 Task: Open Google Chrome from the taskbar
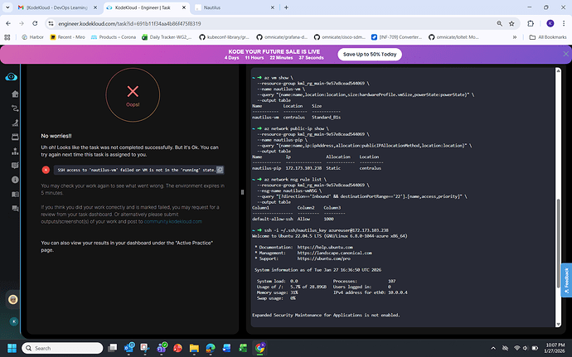[x=259, y=348]
